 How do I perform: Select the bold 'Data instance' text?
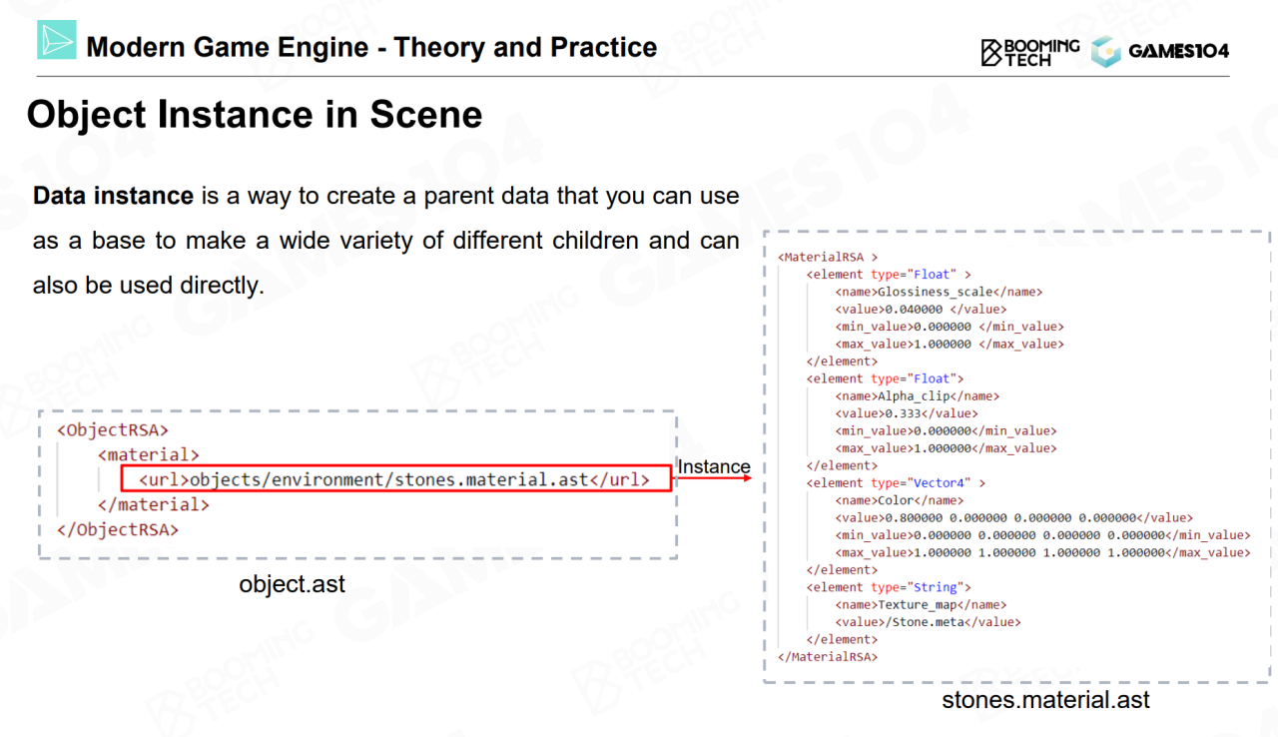pyautogui.click(x=113, y=196)
